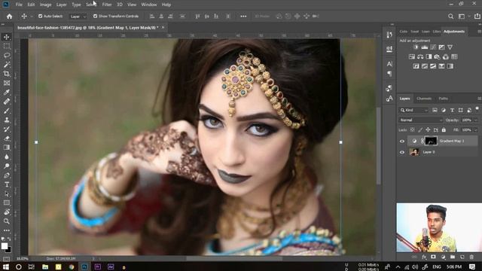
Task: Select the Eyedropper tool
Action: tap(7, 93)
